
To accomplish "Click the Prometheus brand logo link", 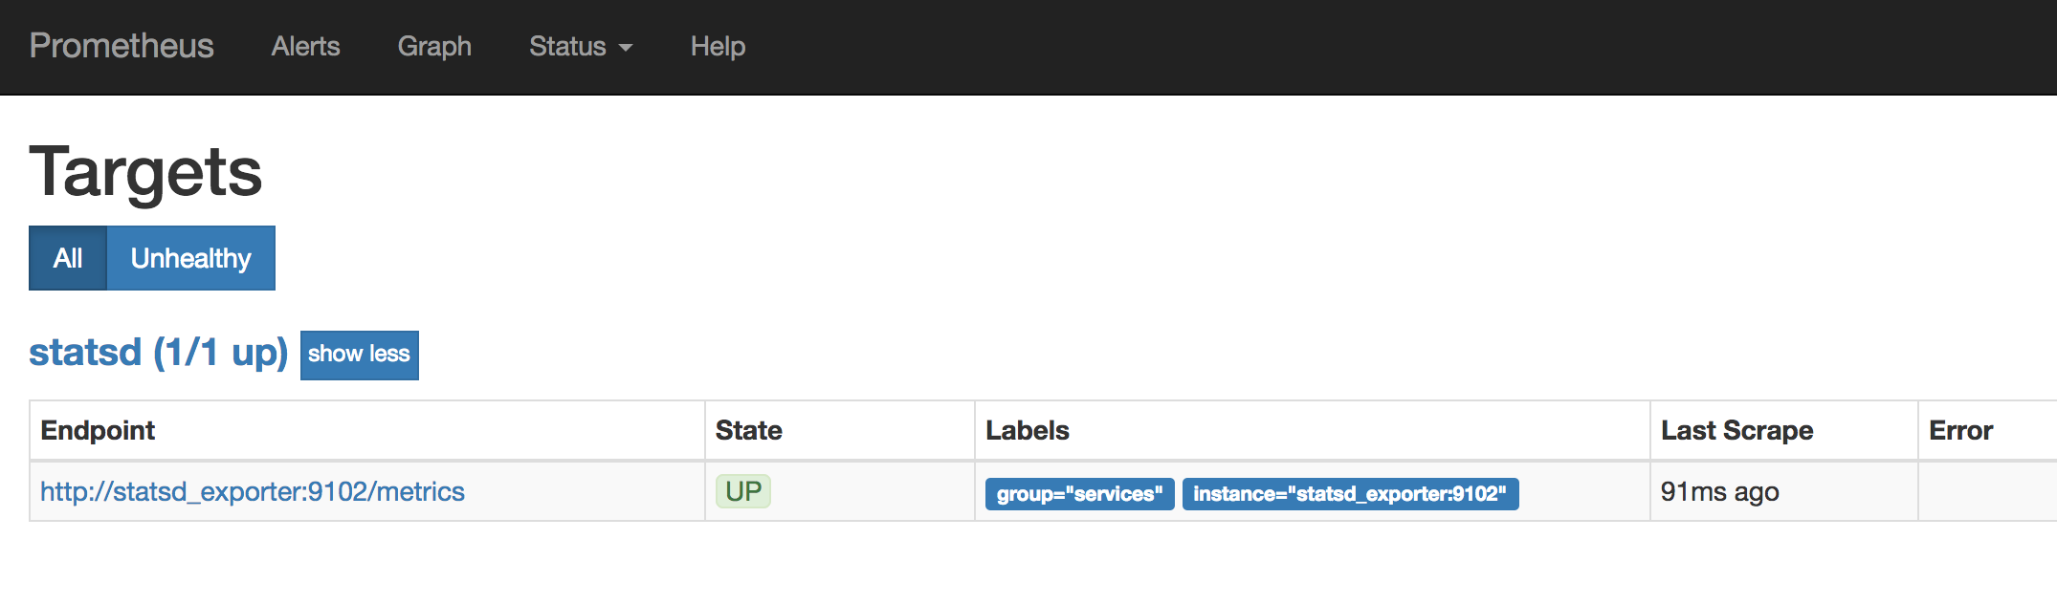I will (x=122, y=46).
